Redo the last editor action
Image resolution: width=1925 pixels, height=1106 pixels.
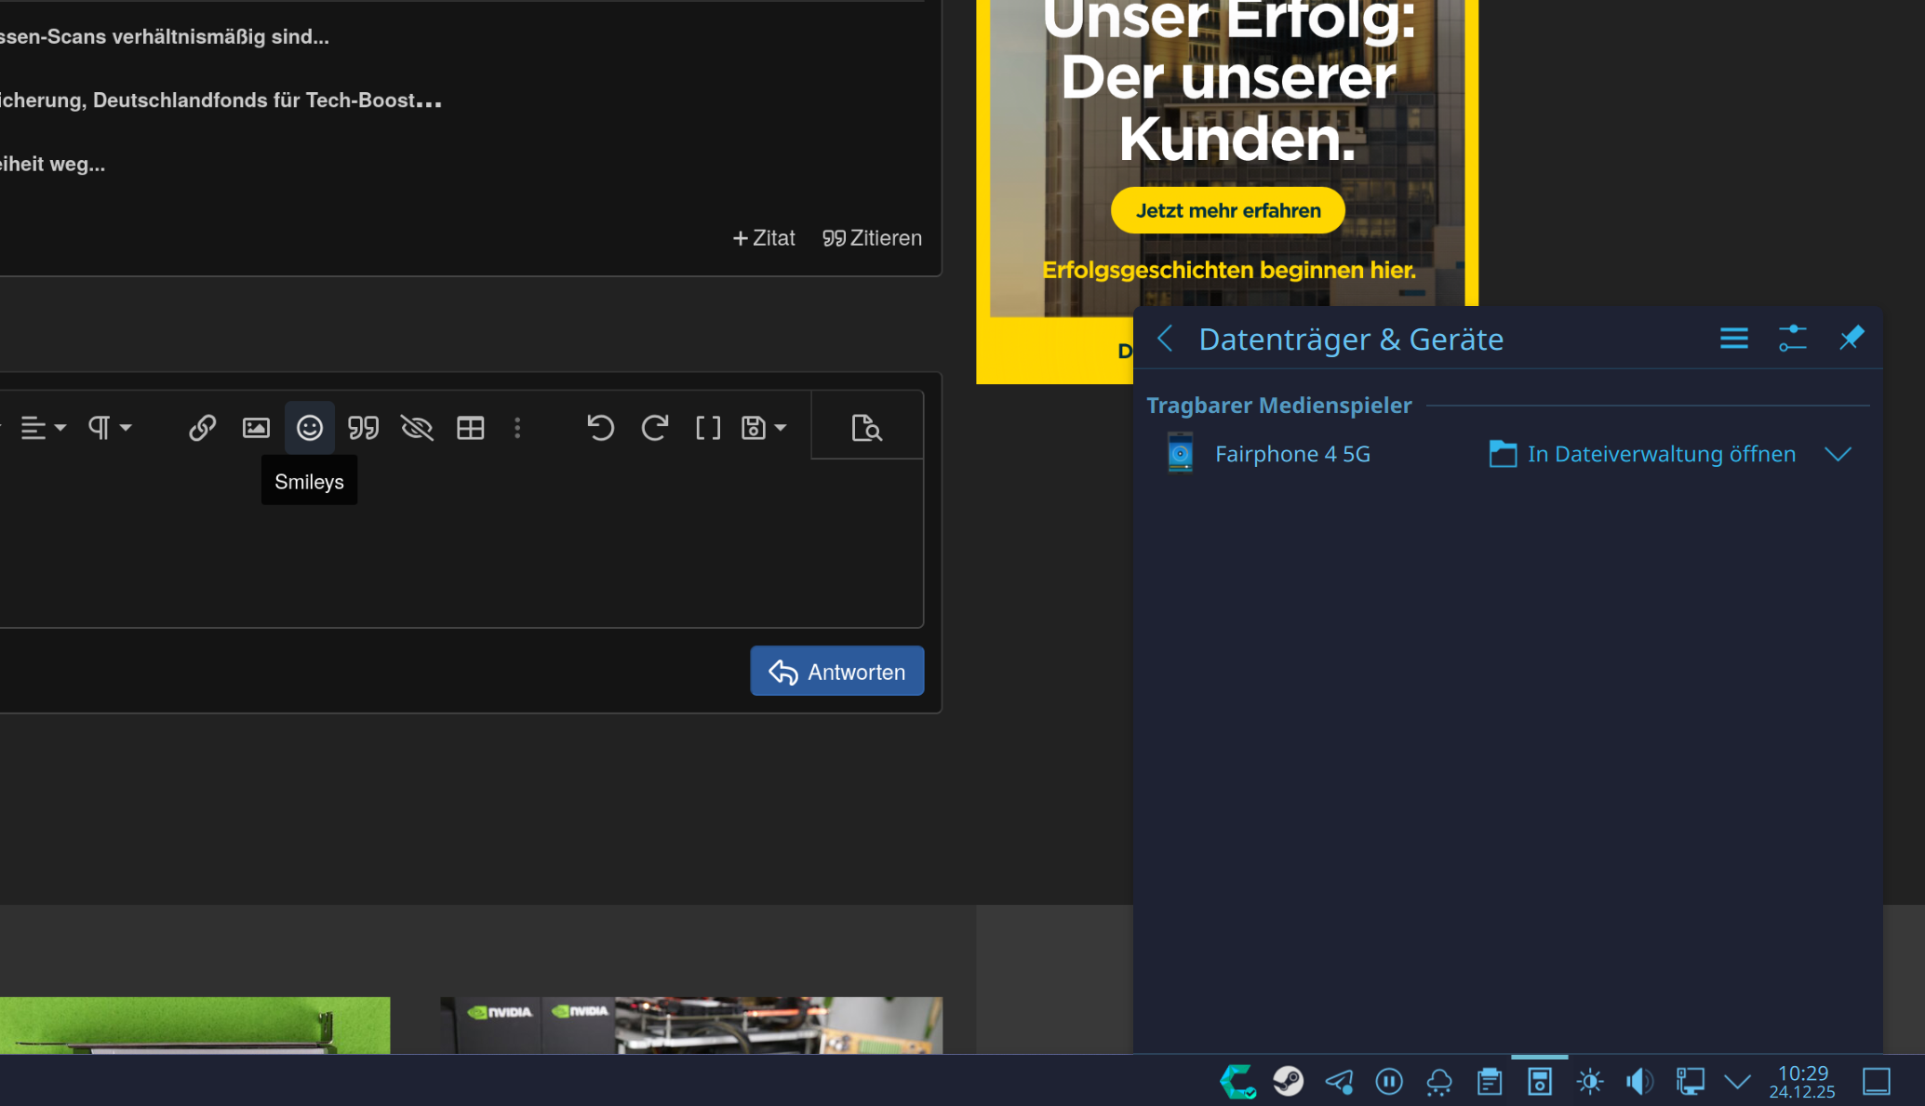click(654, 428)
